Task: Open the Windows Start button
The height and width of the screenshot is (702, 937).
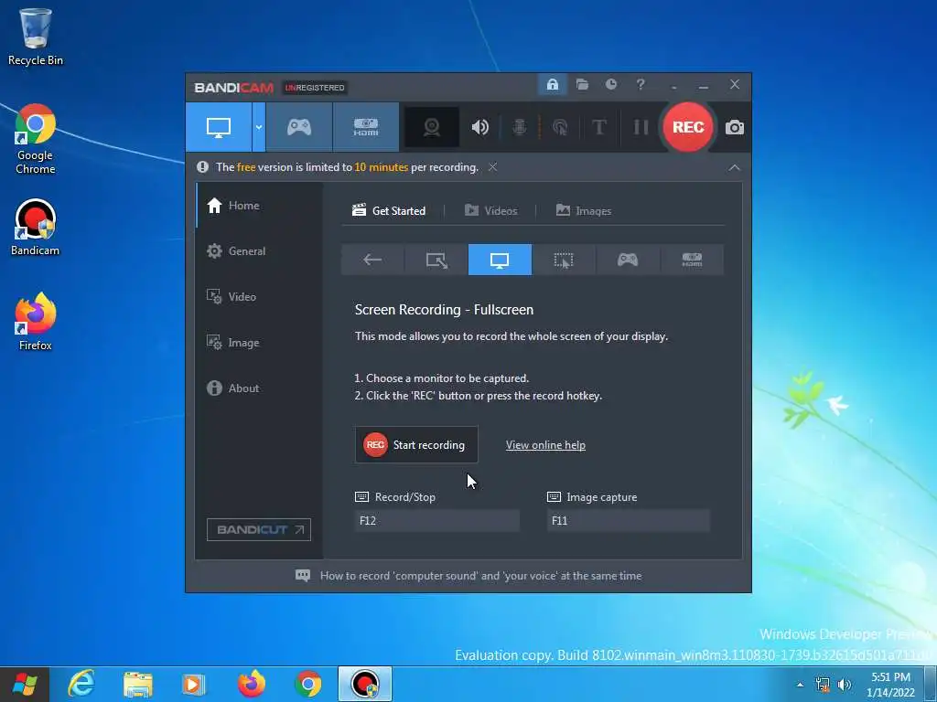Action: coord(25,684)
